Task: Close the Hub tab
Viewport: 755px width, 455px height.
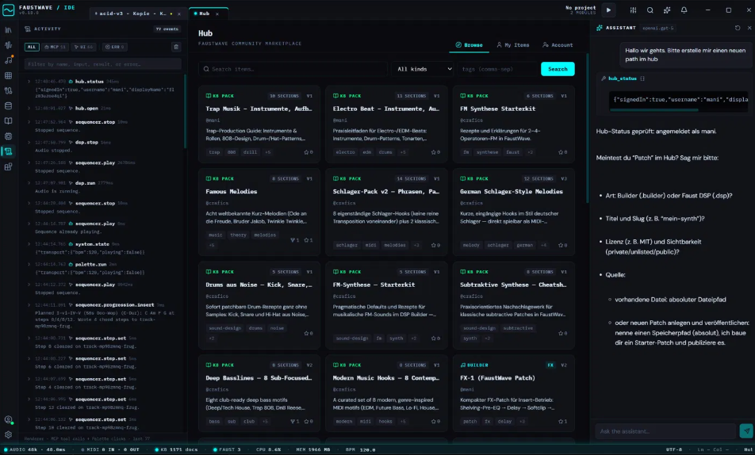Action: pos(217,14)
